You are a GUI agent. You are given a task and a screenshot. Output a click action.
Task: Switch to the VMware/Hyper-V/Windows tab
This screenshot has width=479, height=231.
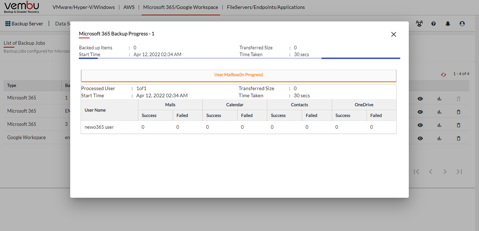point(83,7)
